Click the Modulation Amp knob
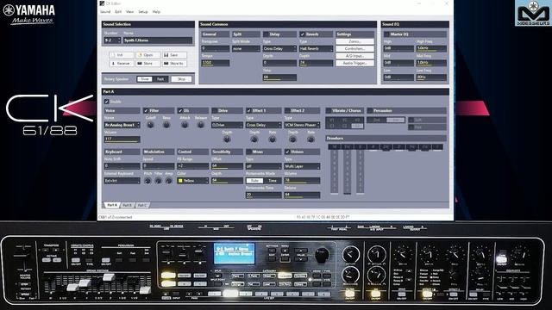Screen dimensions: 552x310 tap(169, 181)
